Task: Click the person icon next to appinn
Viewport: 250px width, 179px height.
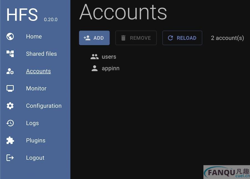Action: coord(95,68)
